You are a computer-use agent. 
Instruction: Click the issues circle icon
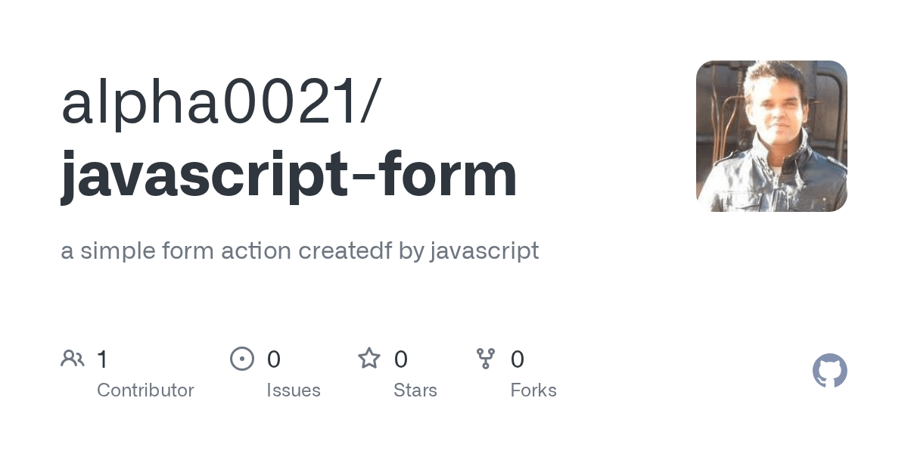point(242,359)
